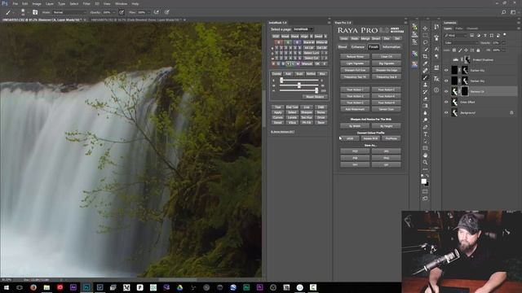Show the Protect Shadows layer
Screen dimensions: 522x293
[x=446, y=59]
